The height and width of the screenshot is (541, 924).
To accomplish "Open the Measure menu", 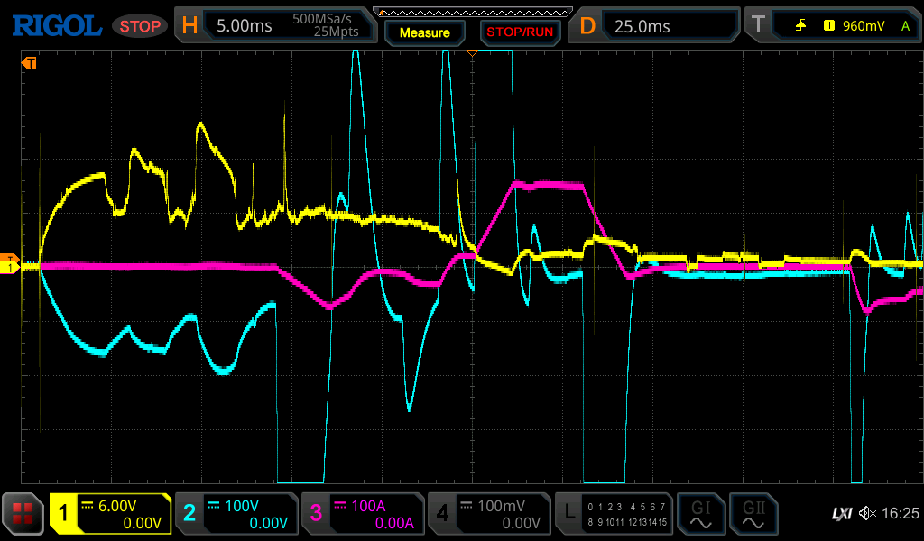I will [424, 32].
